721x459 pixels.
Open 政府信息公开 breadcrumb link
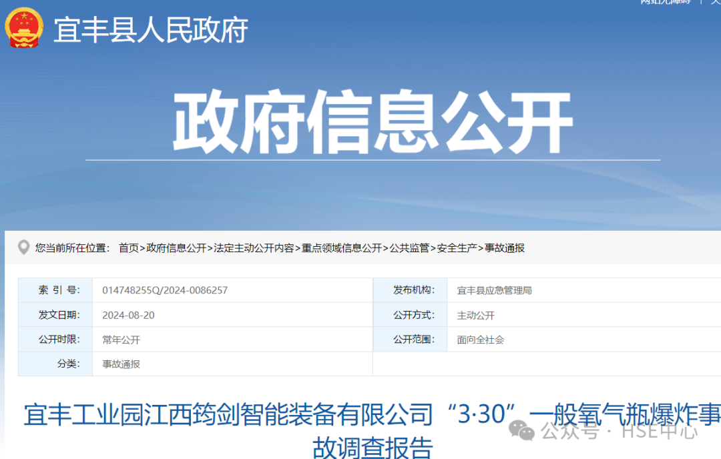(x=176, y=248)
